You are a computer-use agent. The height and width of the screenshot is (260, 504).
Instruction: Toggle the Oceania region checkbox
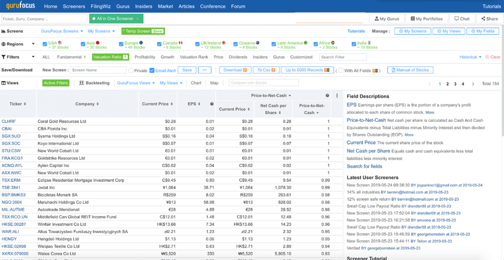[x=236, y=44]
